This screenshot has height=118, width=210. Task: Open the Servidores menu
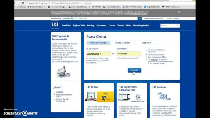coord(101,26)
